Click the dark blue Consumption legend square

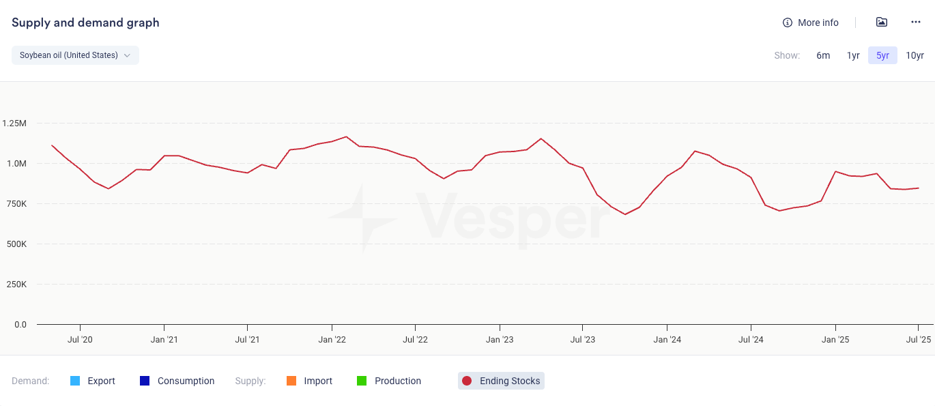[144, 381]
